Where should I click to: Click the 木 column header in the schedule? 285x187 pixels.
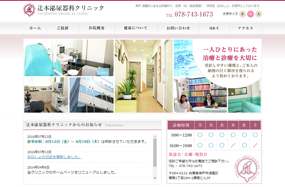coord(233,125)
